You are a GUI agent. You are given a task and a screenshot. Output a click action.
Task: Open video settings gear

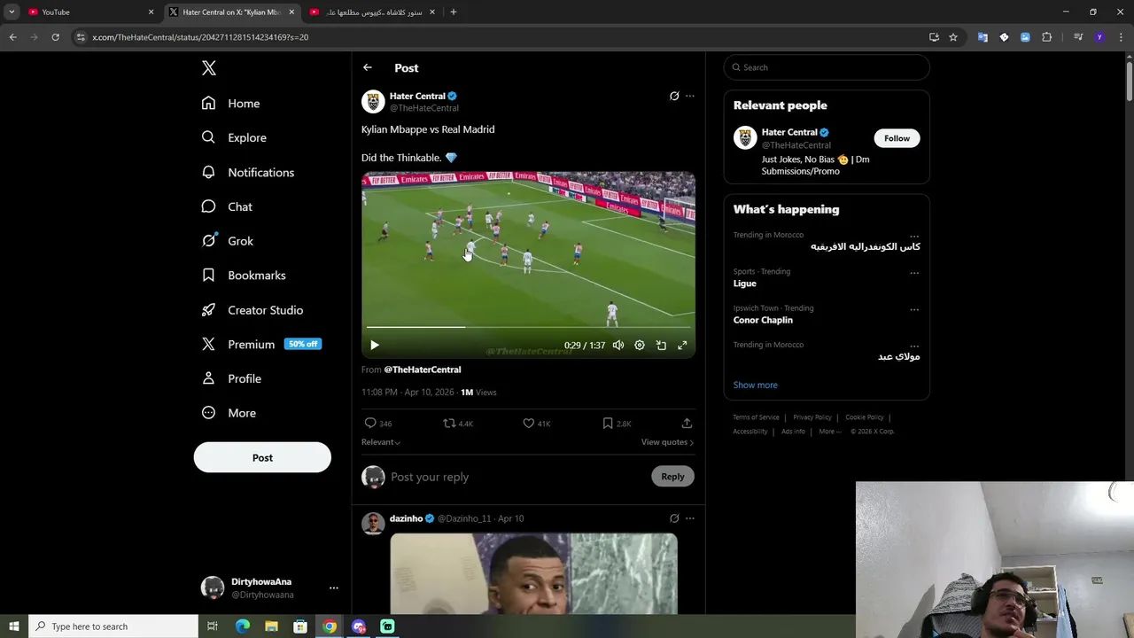[x=640, y=346]
